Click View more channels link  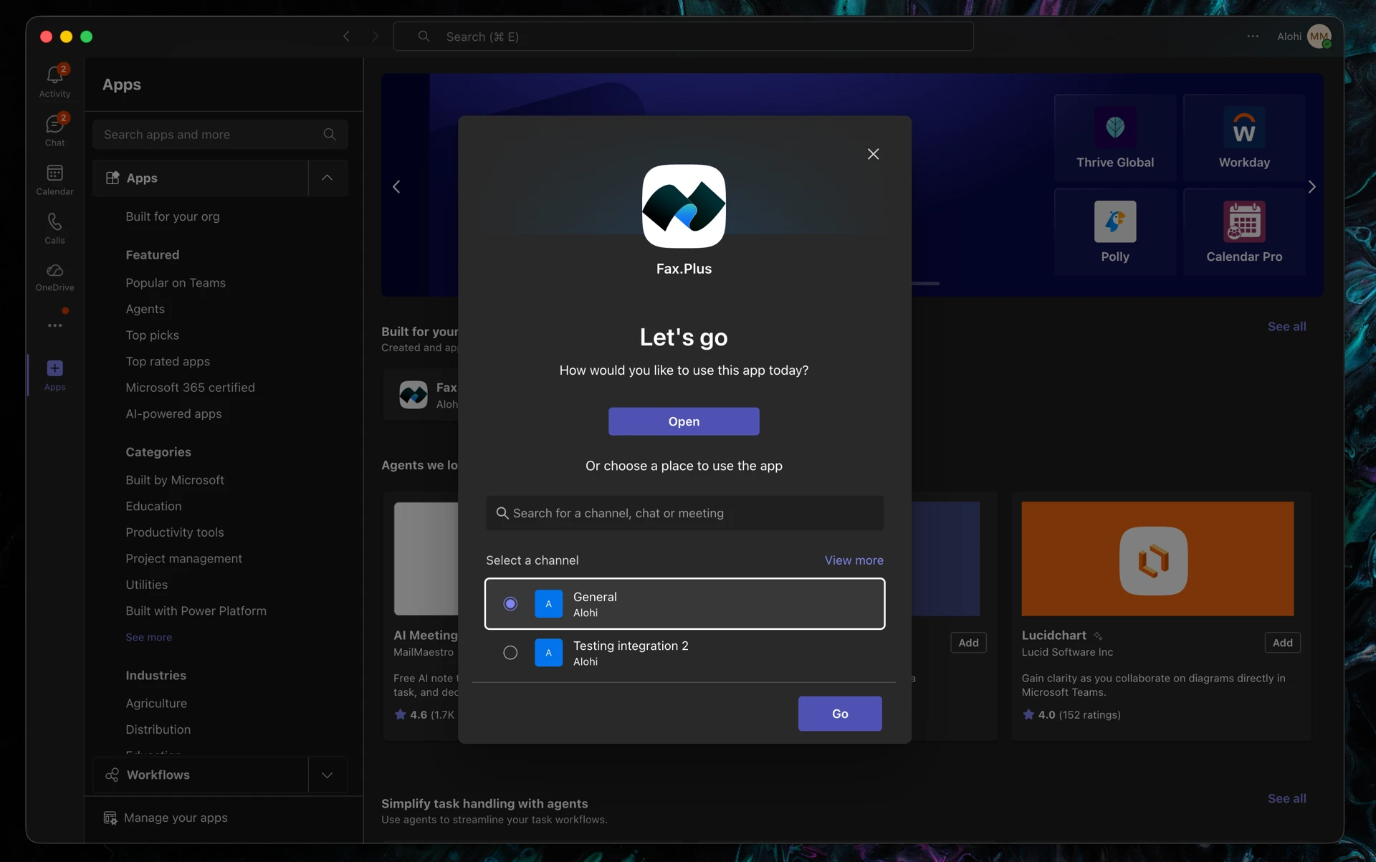coord(854,560)
